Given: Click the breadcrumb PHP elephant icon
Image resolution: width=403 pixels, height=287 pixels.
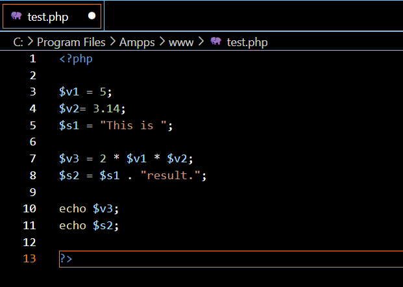Looking at the screenshot, I should pos(216,41).
